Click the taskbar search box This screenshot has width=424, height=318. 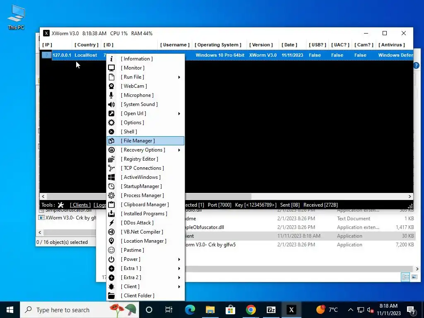(x=79, y=310)
